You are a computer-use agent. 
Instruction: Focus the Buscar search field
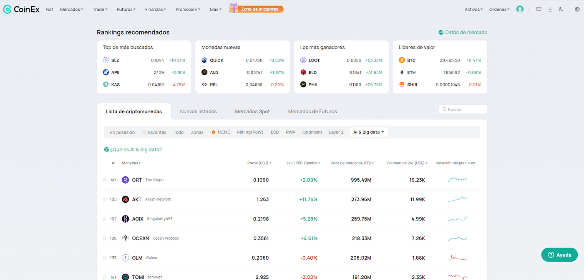point(463,109)
